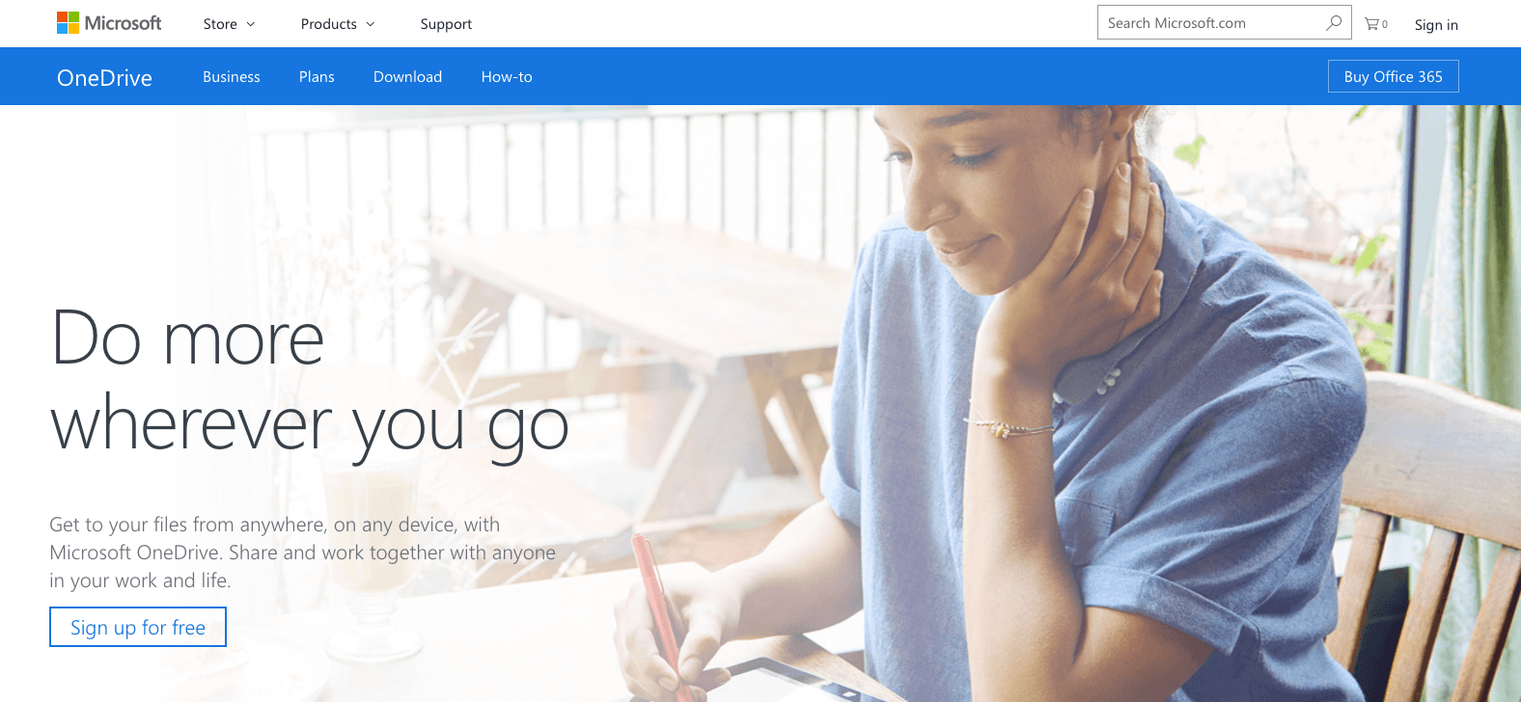Click the Buy Office 365 button

tap(1394, 77)
